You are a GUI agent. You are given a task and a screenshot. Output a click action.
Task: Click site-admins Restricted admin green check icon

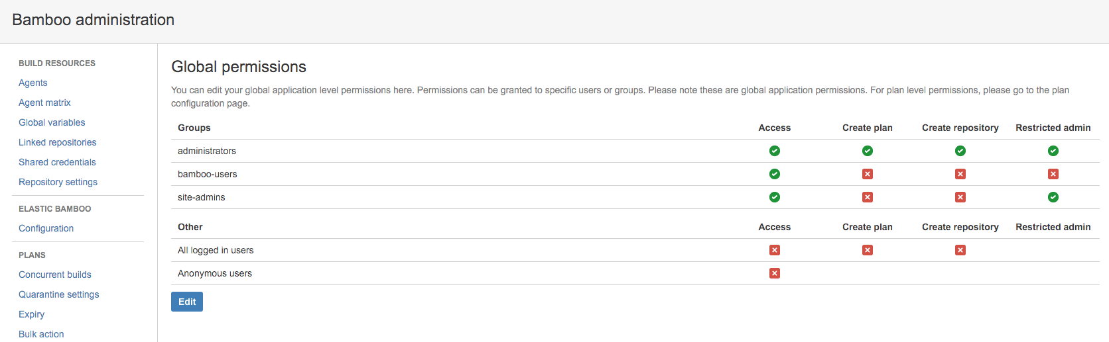click(1053, 197)
